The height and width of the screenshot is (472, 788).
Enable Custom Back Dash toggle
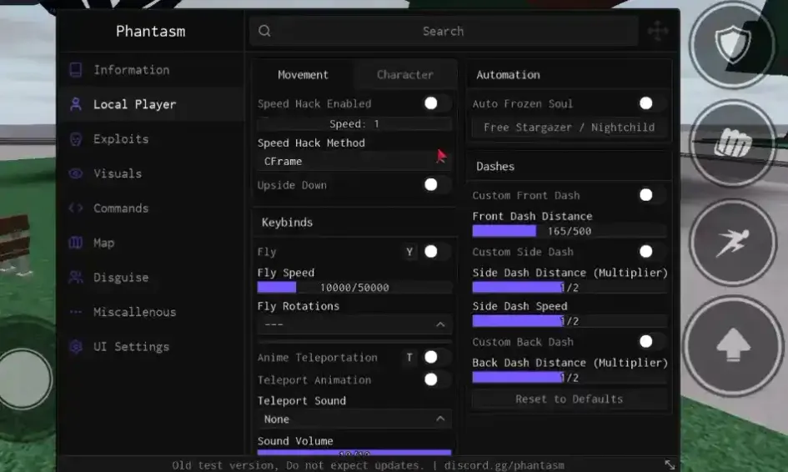click(x=650, y=342)
